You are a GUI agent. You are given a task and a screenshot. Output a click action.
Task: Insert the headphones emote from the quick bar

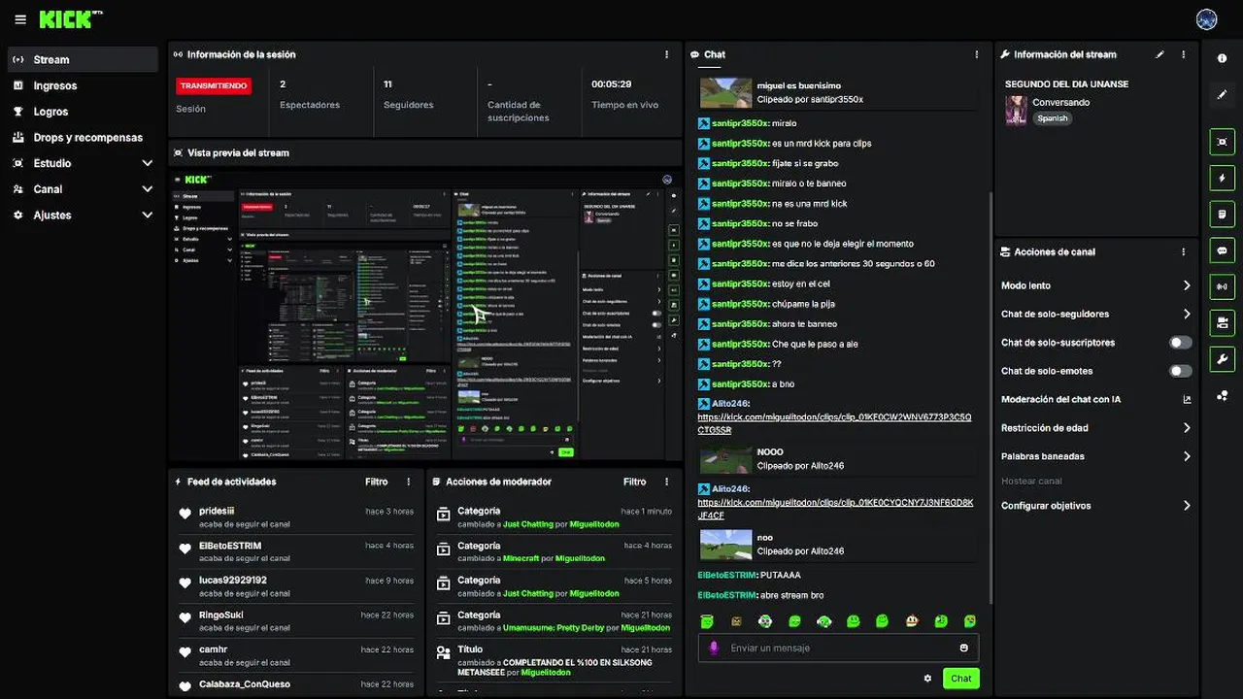(x=823, y=621)
